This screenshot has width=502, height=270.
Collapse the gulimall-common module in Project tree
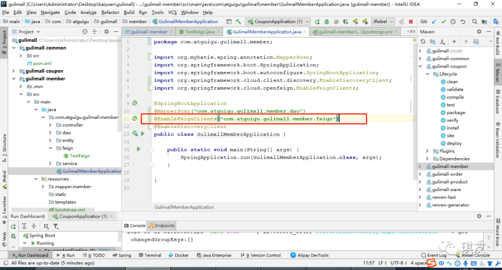tap(14, 48)
